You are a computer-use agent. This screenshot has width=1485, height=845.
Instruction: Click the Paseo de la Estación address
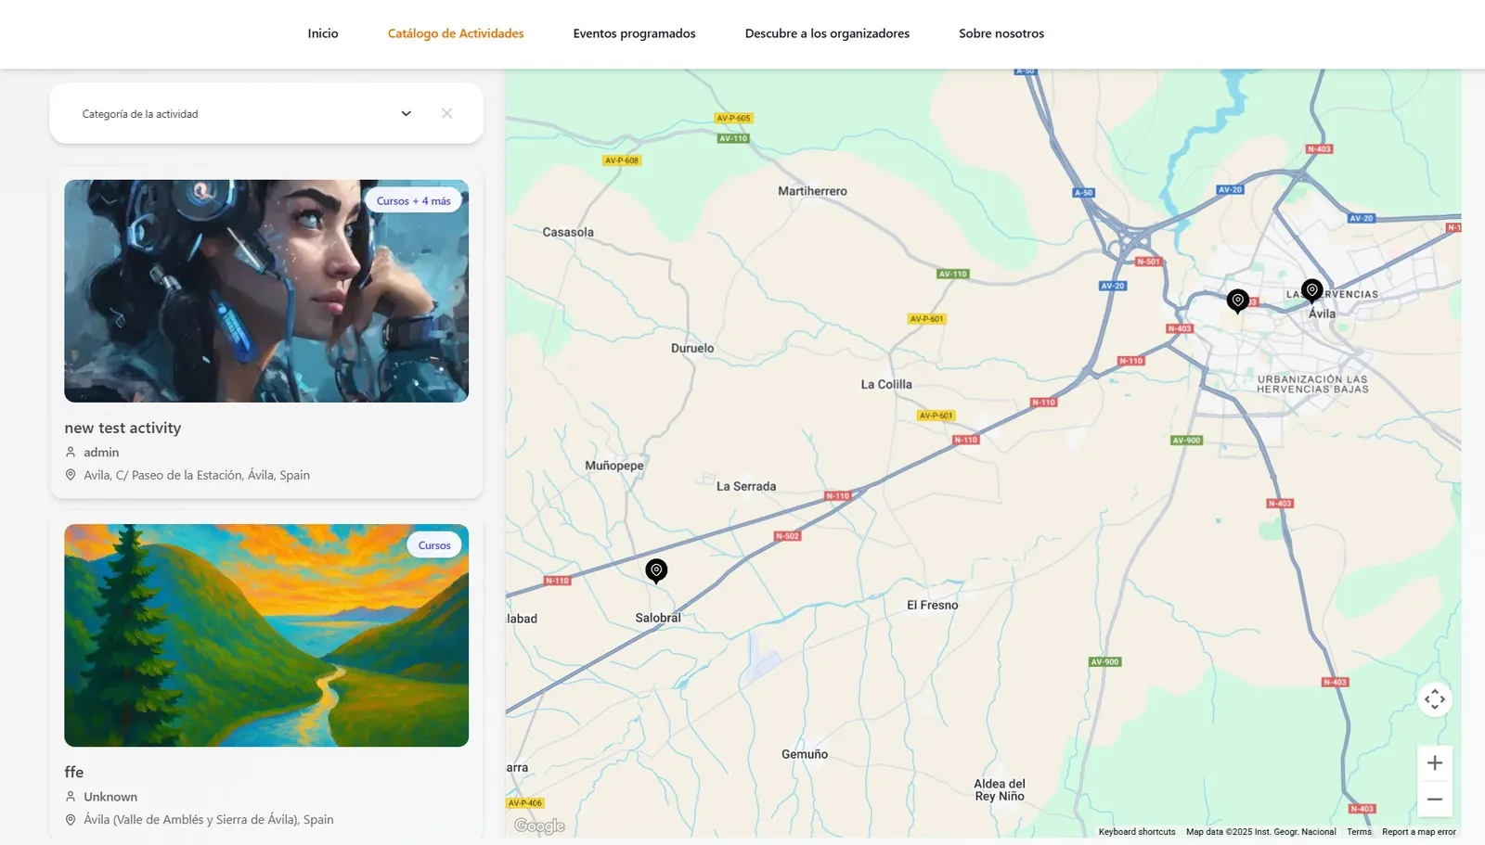pos(197,475)
